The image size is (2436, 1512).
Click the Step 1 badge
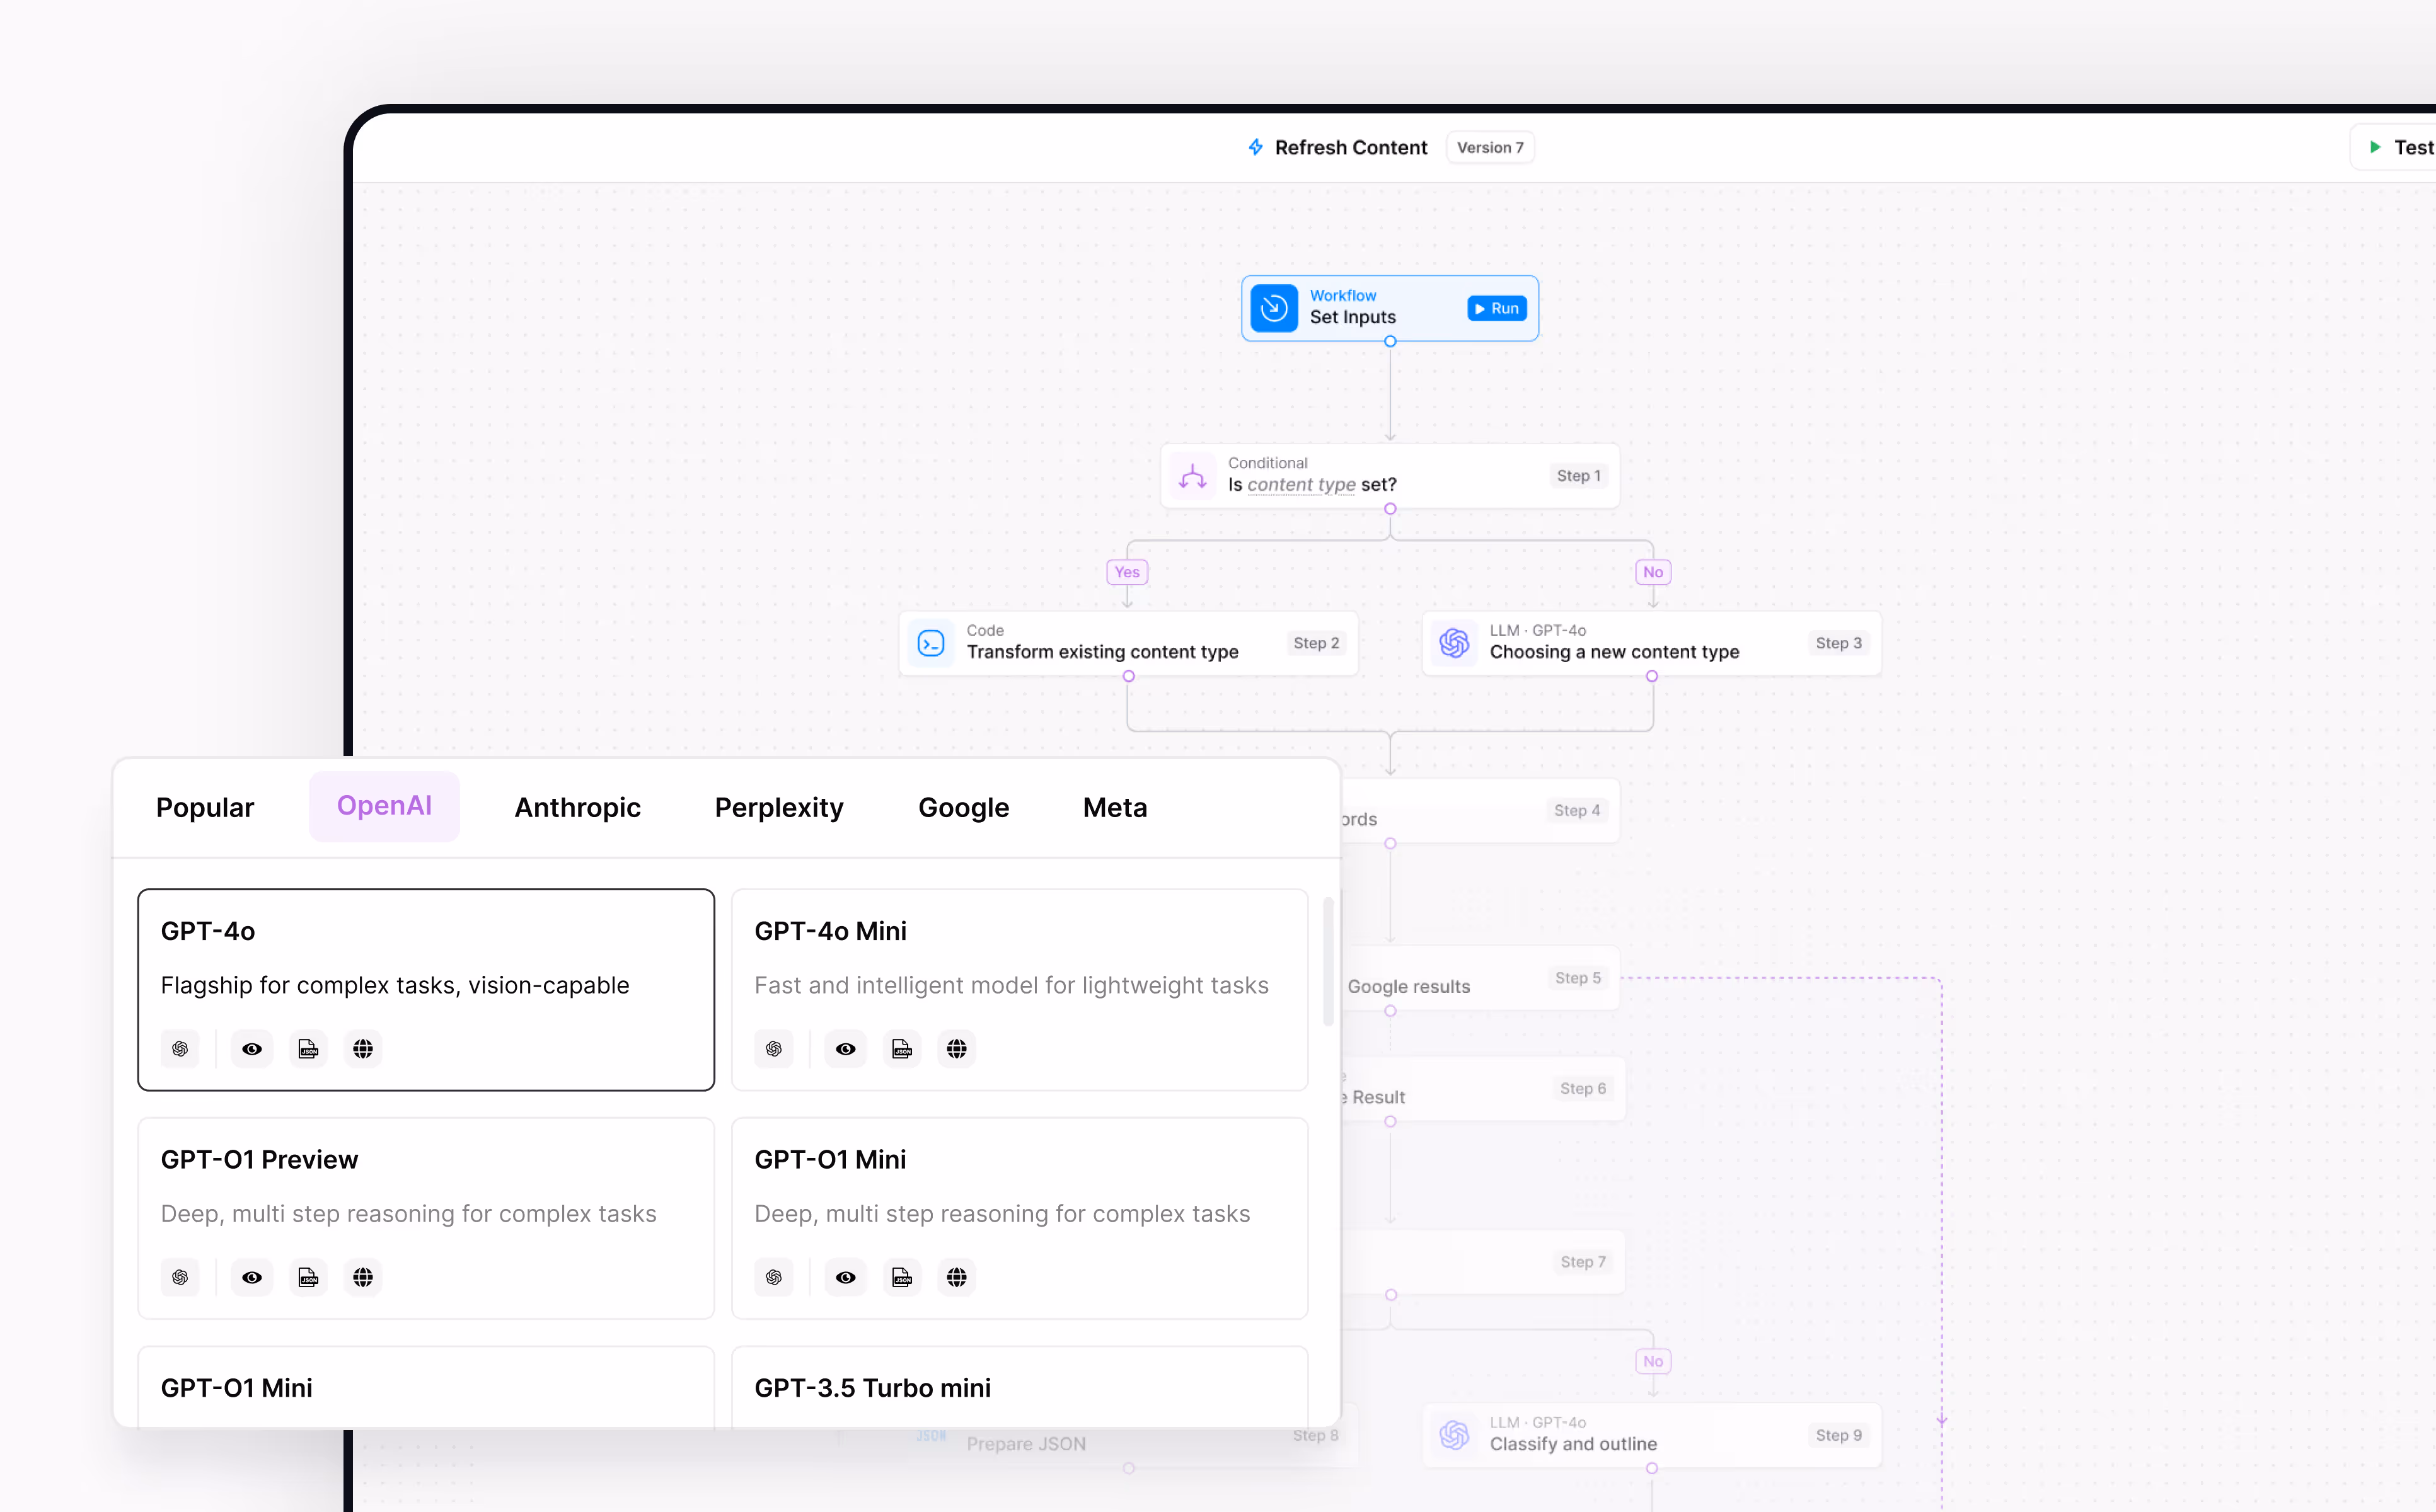pos(1579,476)
